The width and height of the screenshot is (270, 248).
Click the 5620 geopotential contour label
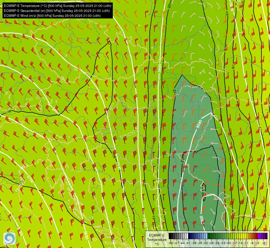click(x=145, y=222)
